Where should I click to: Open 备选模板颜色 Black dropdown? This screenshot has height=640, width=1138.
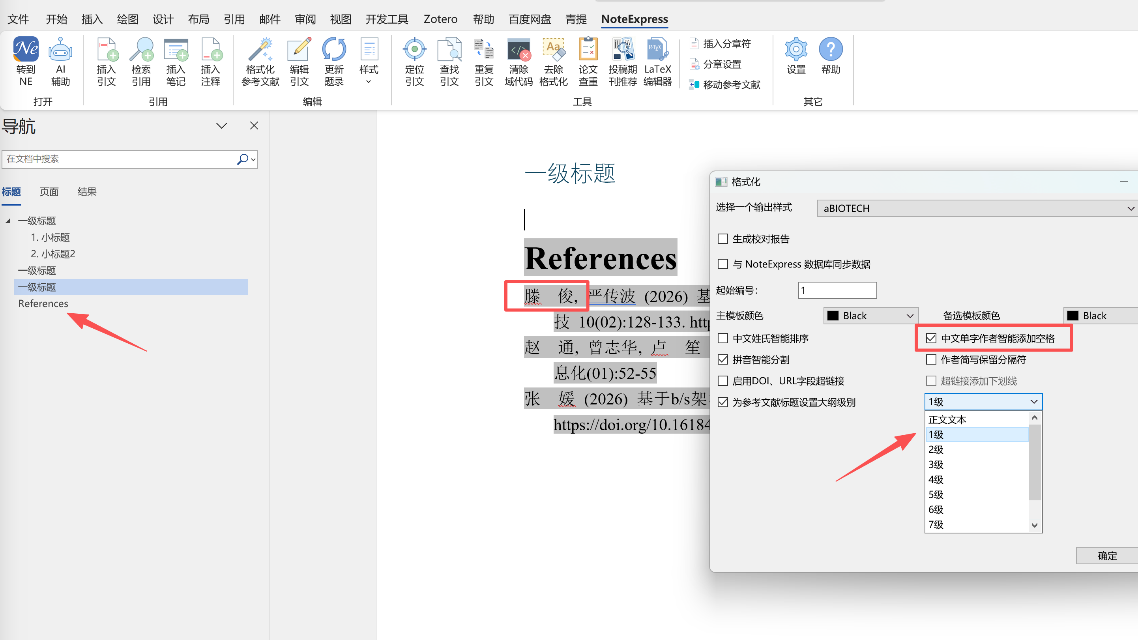pos(1101,316)
